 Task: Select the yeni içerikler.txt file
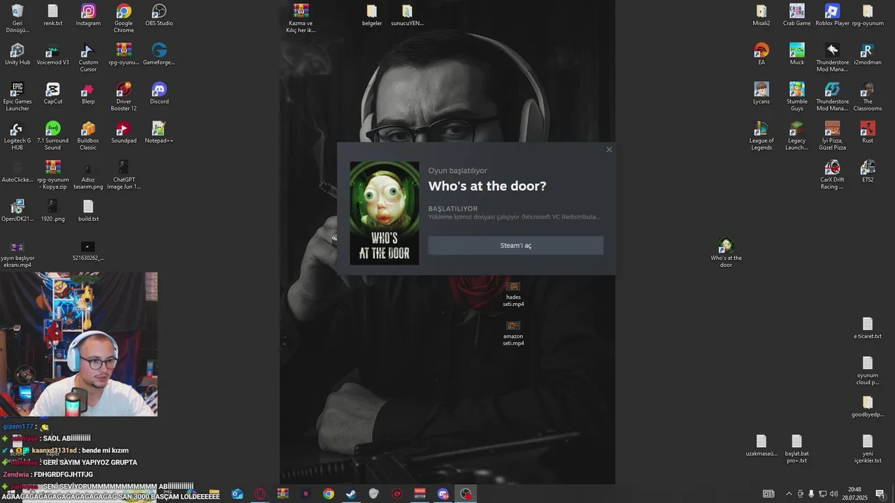click(x=867, y=449)
